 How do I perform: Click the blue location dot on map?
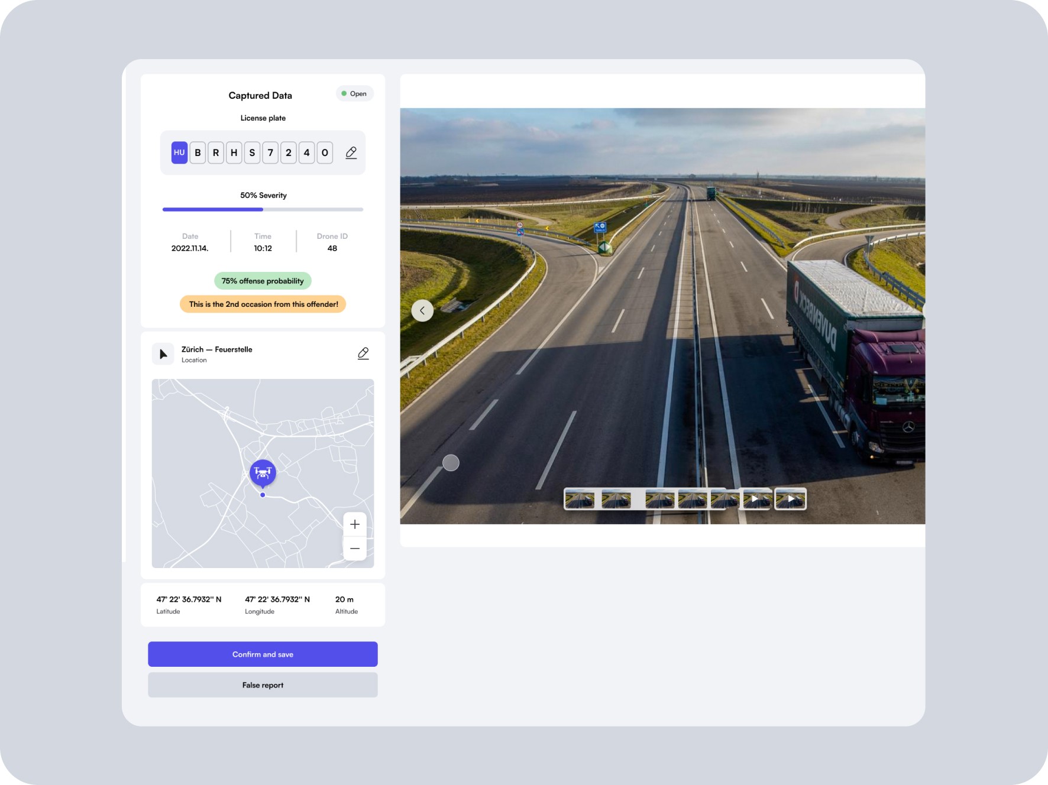(x=263, y=495)
